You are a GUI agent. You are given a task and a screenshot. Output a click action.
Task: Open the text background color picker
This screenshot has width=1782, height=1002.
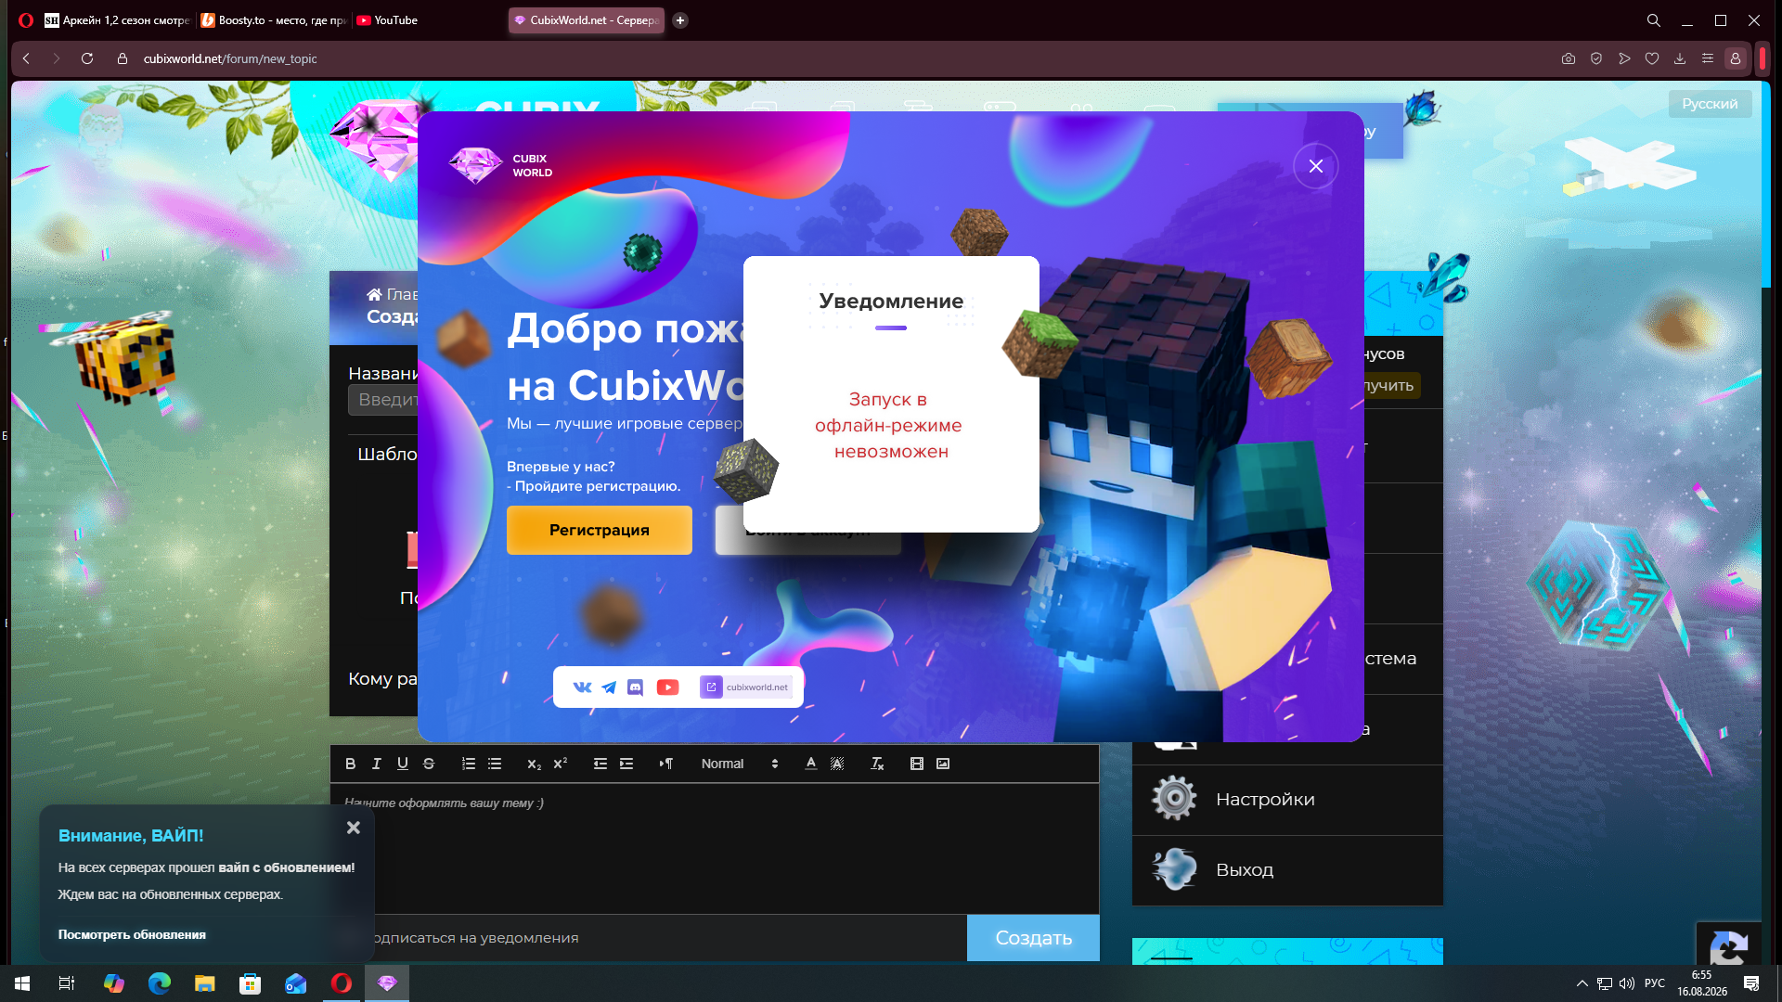coord(836,764)
